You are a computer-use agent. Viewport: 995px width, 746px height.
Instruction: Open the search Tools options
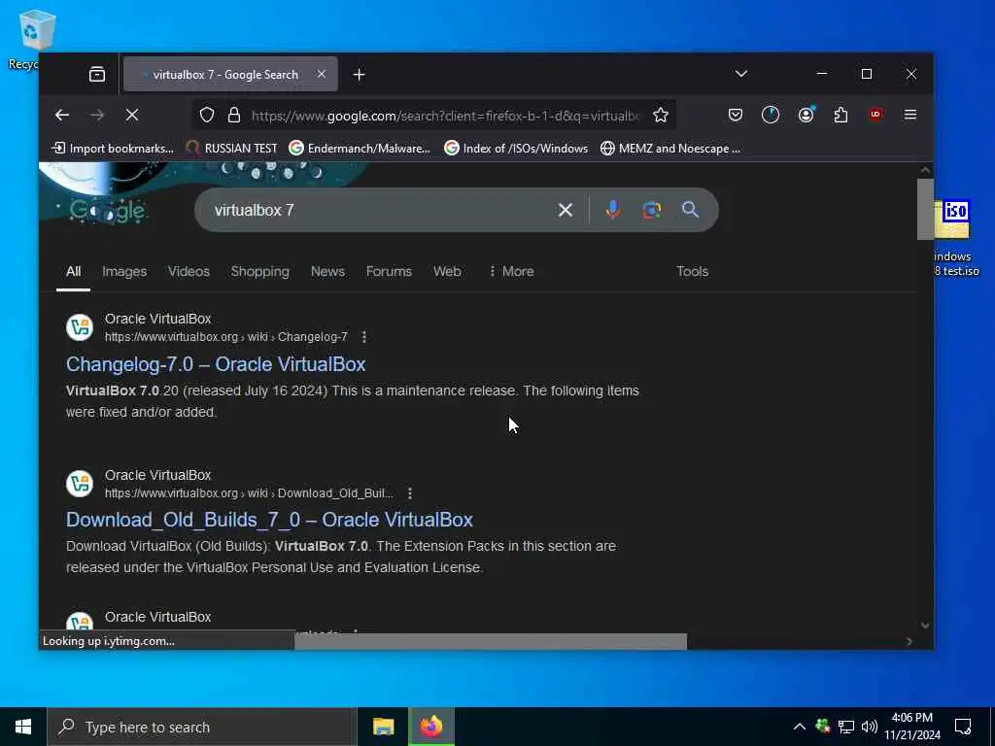(x=692, y=272)
